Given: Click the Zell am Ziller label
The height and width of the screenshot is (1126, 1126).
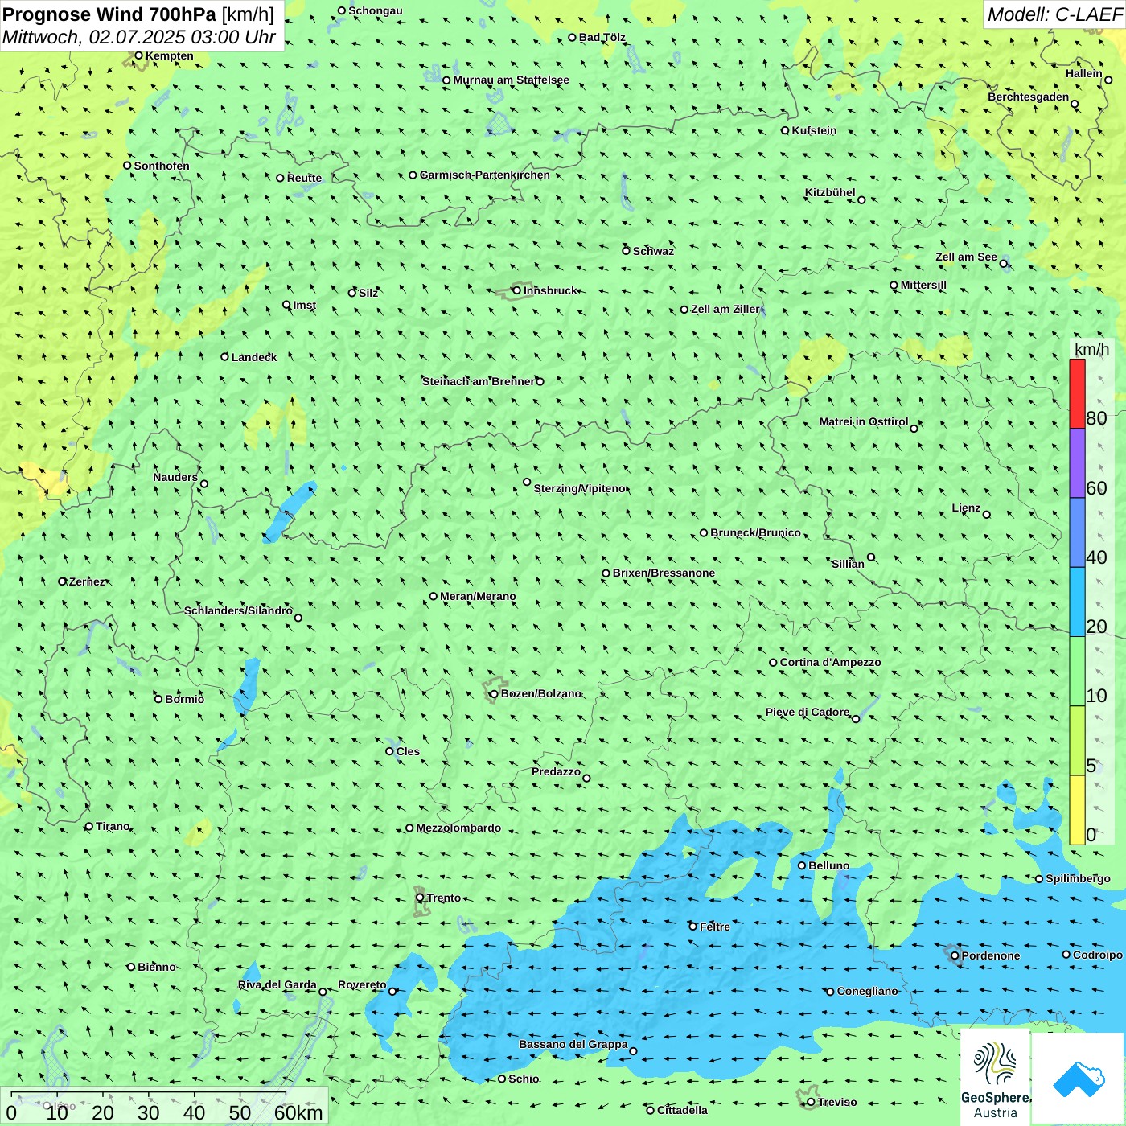Looking at the screenshot, I should pos(725,309).
